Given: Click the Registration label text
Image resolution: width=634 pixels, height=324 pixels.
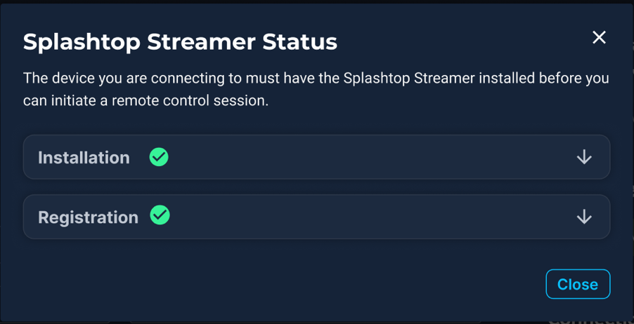Looking at the screenshot, I should tap(88, 217).
